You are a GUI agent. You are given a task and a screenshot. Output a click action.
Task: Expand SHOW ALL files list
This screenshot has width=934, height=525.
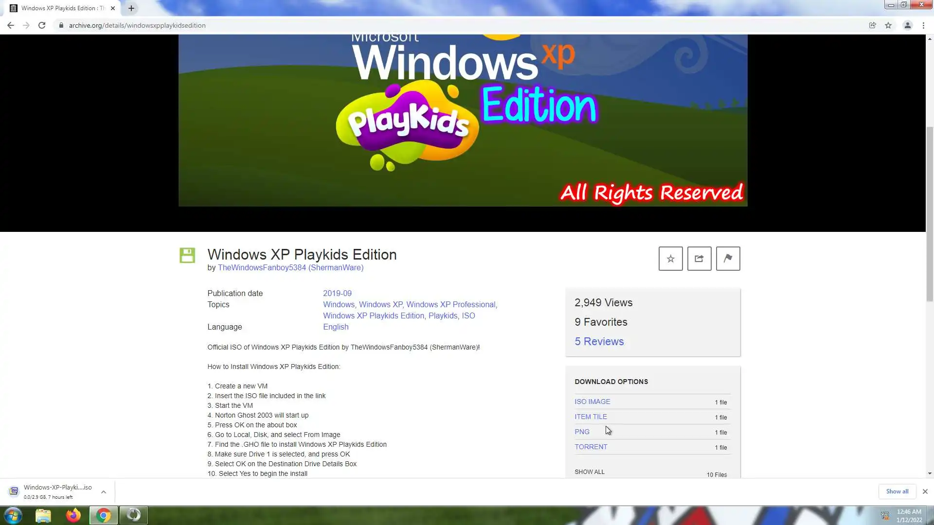589,472
